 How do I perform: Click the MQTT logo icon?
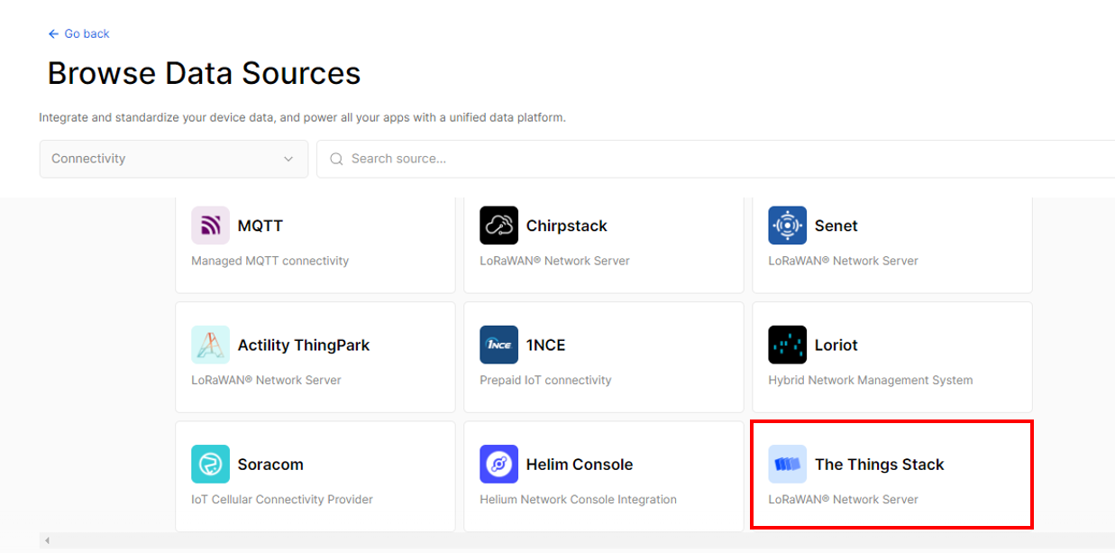(210, 226)
